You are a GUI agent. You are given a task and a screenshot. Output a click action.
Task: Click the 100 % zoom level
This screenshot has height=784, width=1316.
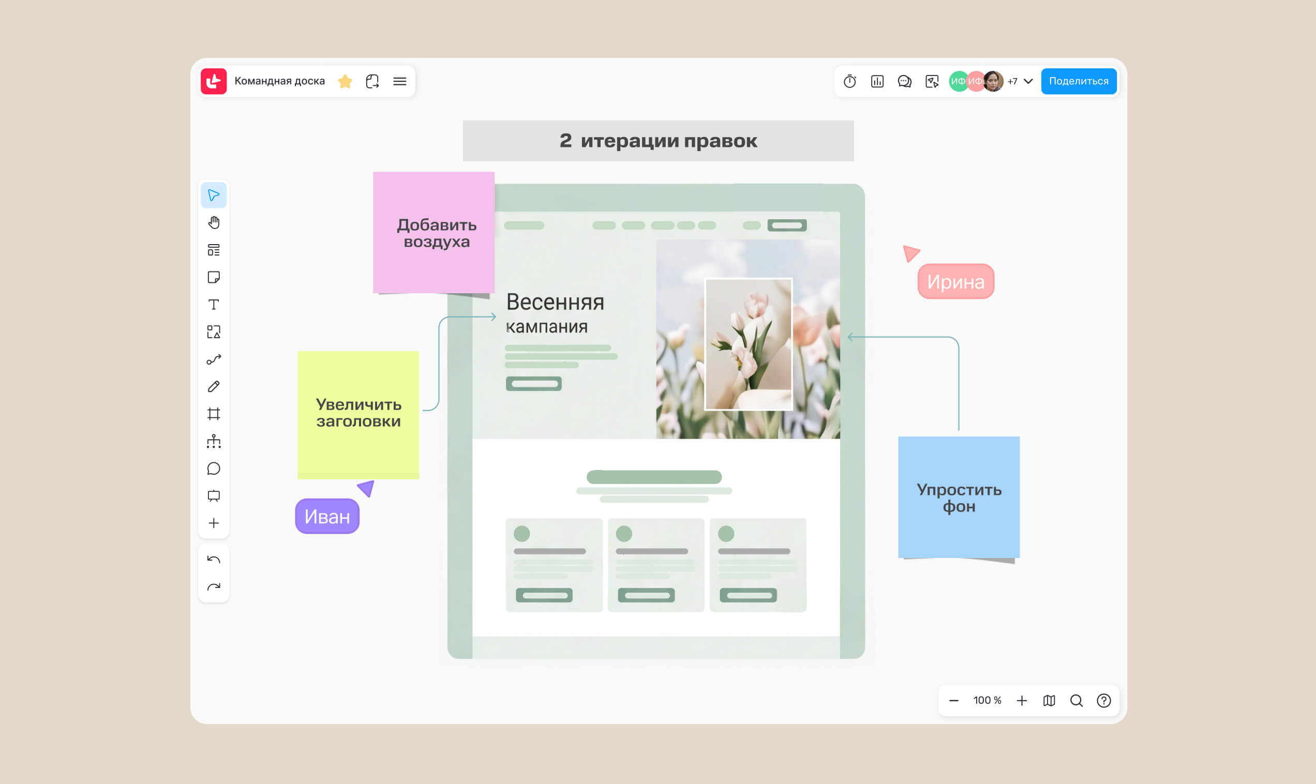coord(987,701)
